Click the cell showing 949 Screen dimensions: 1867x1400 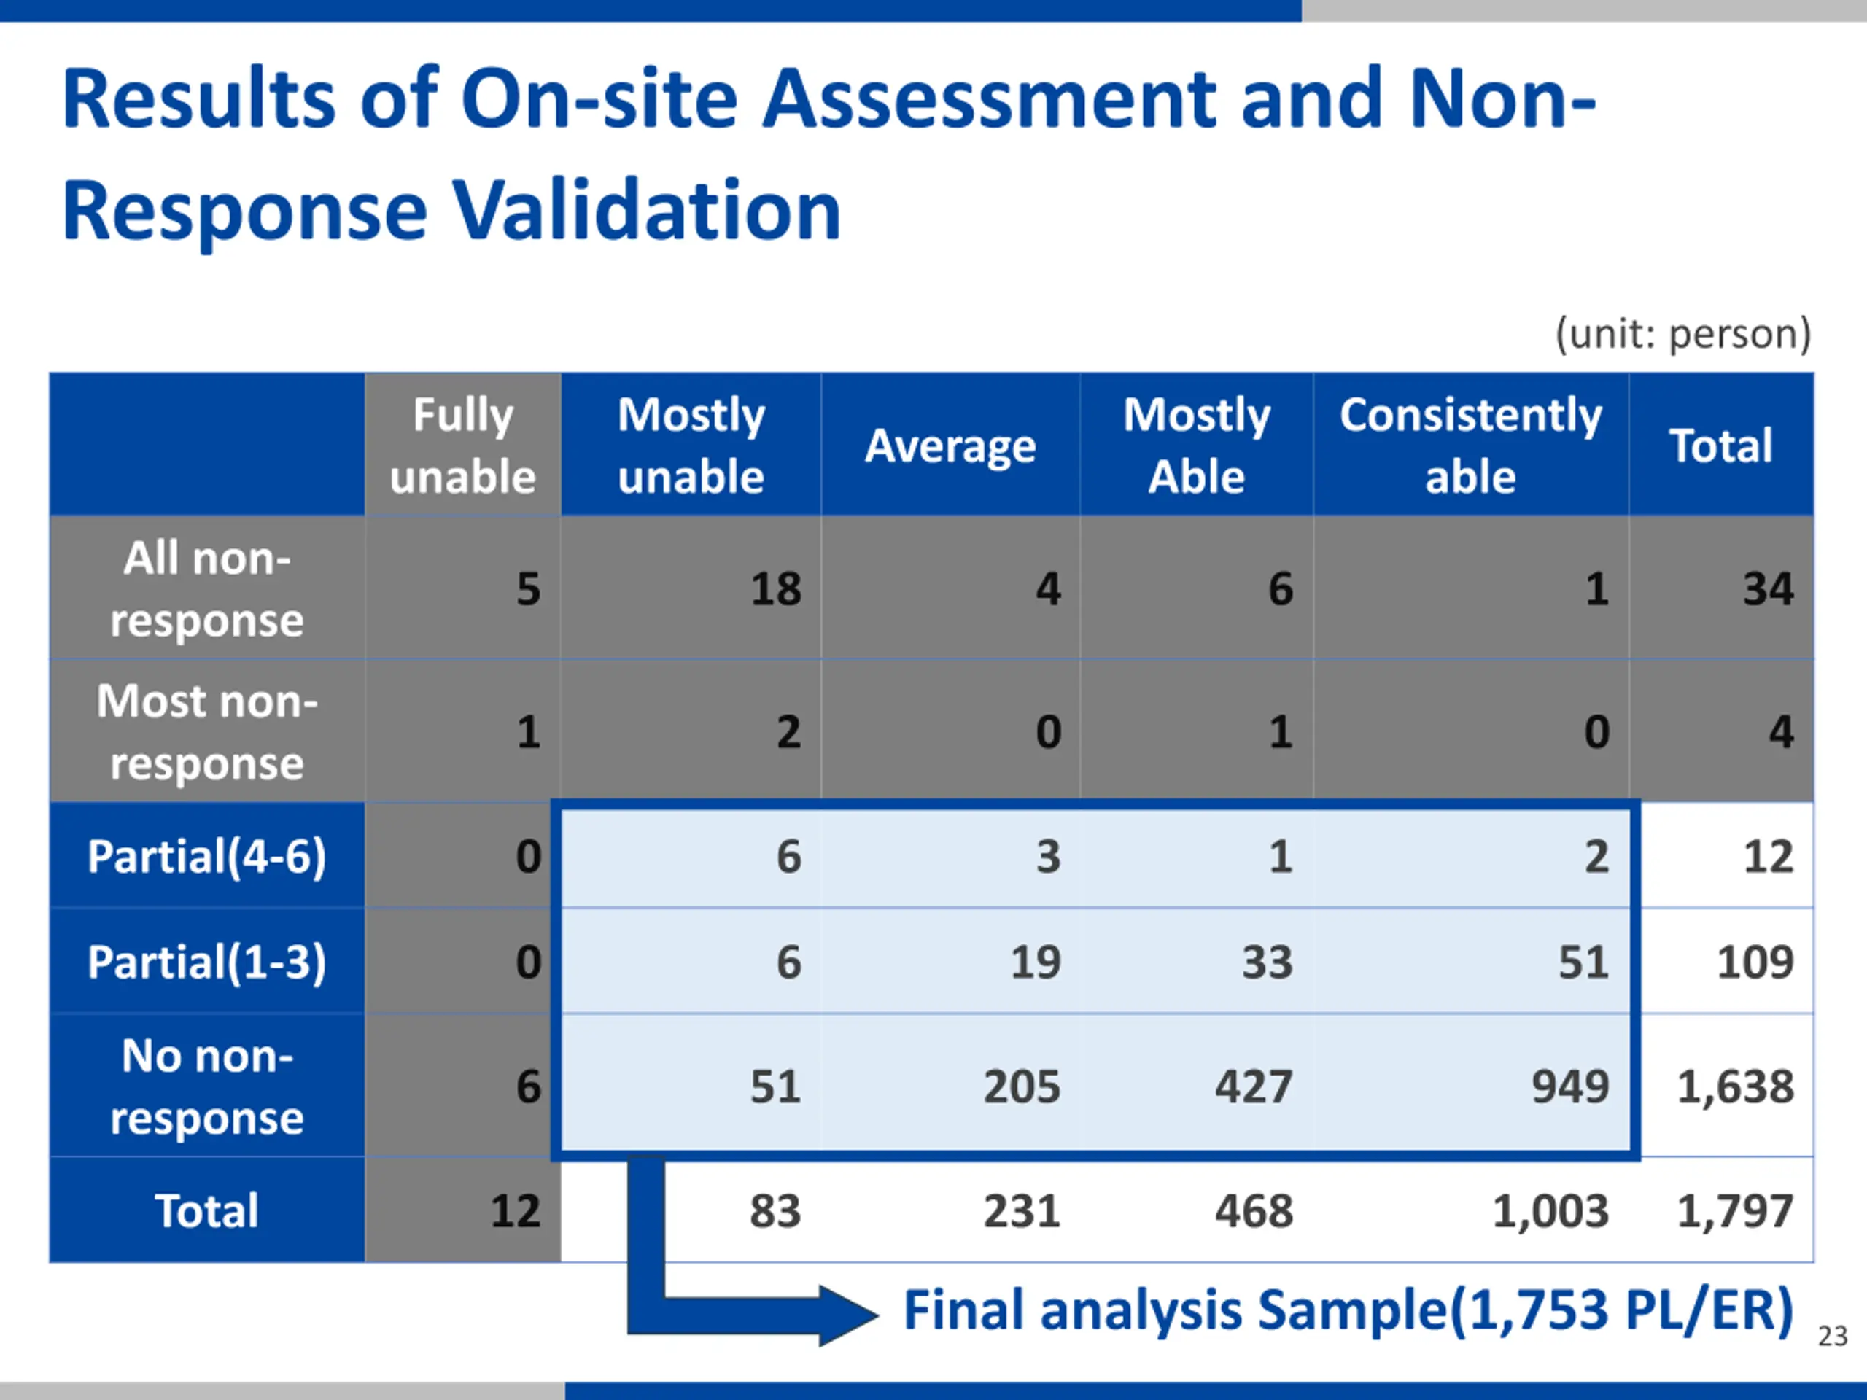coord(1570,1086)
